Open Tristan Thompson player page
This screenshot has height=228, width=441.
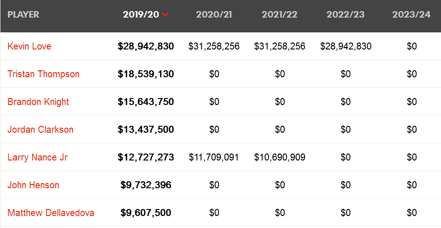click(x=43, y=74)
